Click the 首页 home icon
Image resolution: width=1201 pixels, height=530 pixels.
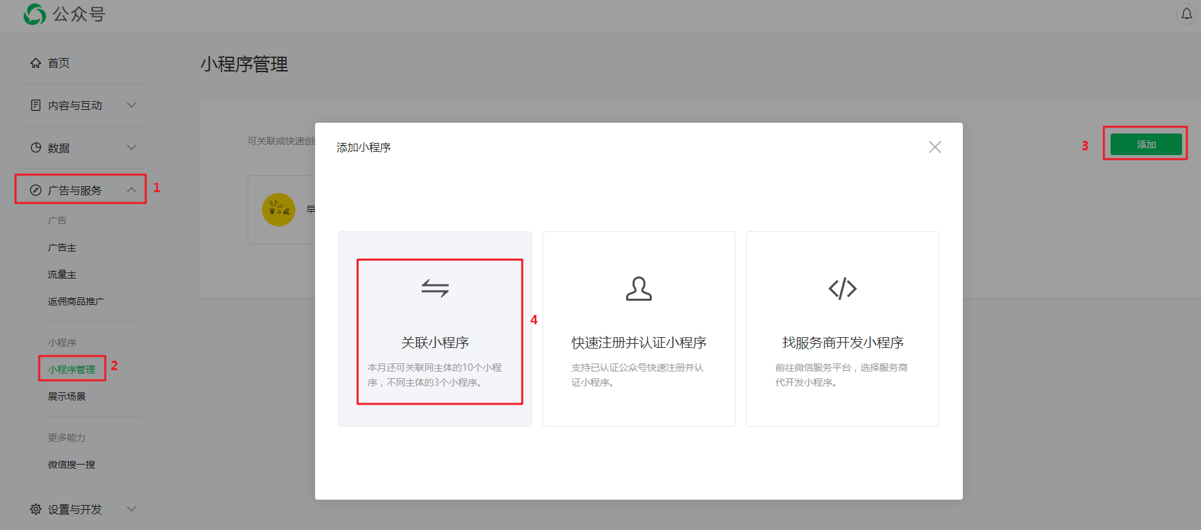(x=36, y=63)
